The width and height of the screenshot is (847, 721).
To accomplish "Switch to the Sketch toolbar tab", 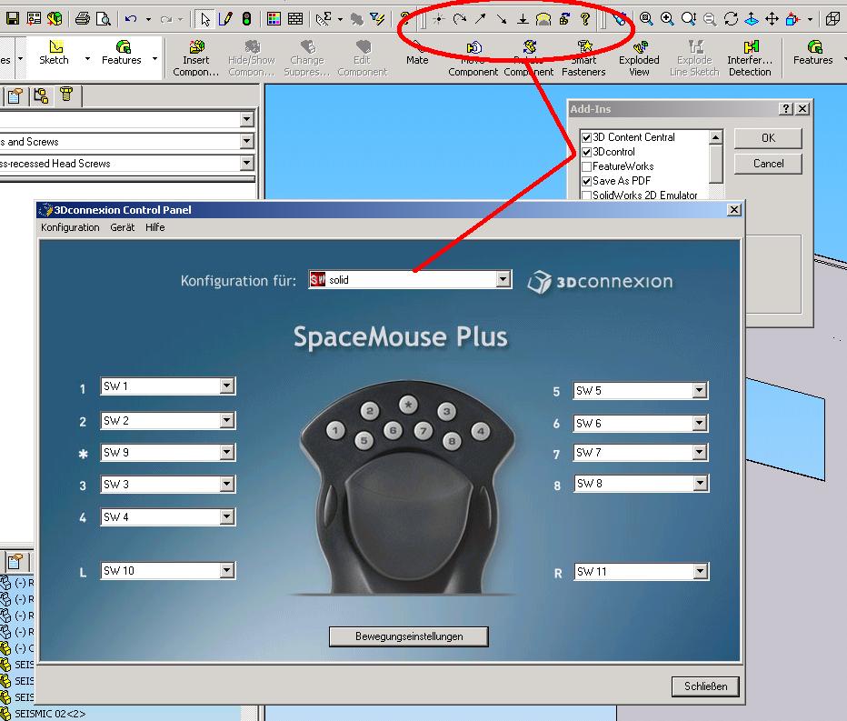I will 54,53.
